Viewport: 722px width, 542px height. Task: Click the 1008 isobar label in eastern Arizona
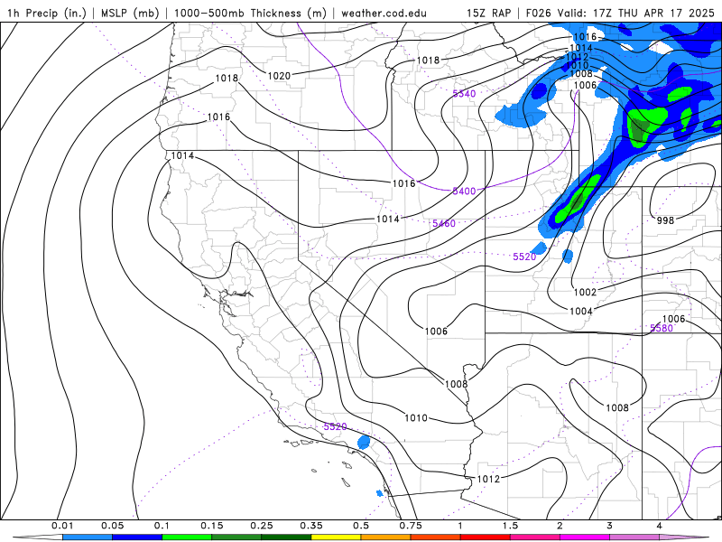(617, 408)
